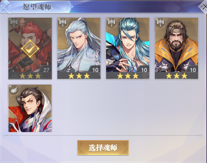
Task: Click wing icon on dark-haired card
Action: pyautogui.click(x=14, y=90)
